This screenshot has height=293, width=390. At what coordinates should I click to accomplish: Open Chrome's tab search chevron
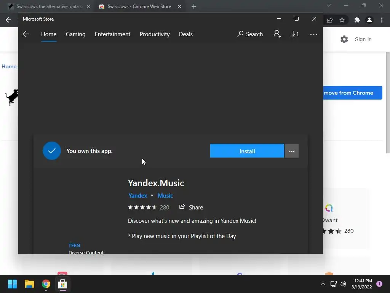[329, 5]
